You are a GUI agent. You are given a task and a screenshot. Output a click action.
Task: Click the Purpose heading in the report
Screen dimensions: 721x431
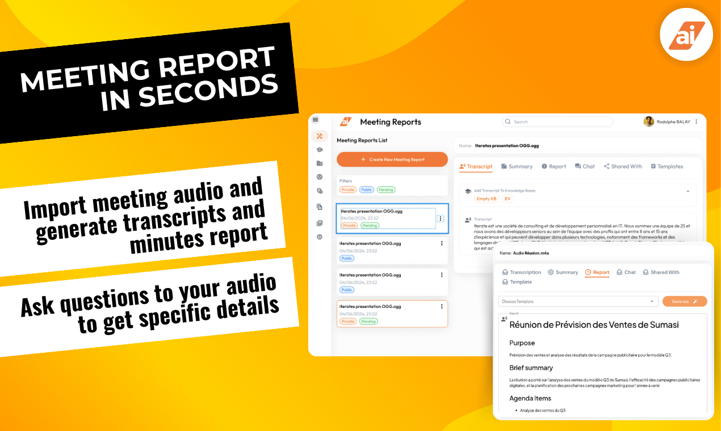pos(522,343)
